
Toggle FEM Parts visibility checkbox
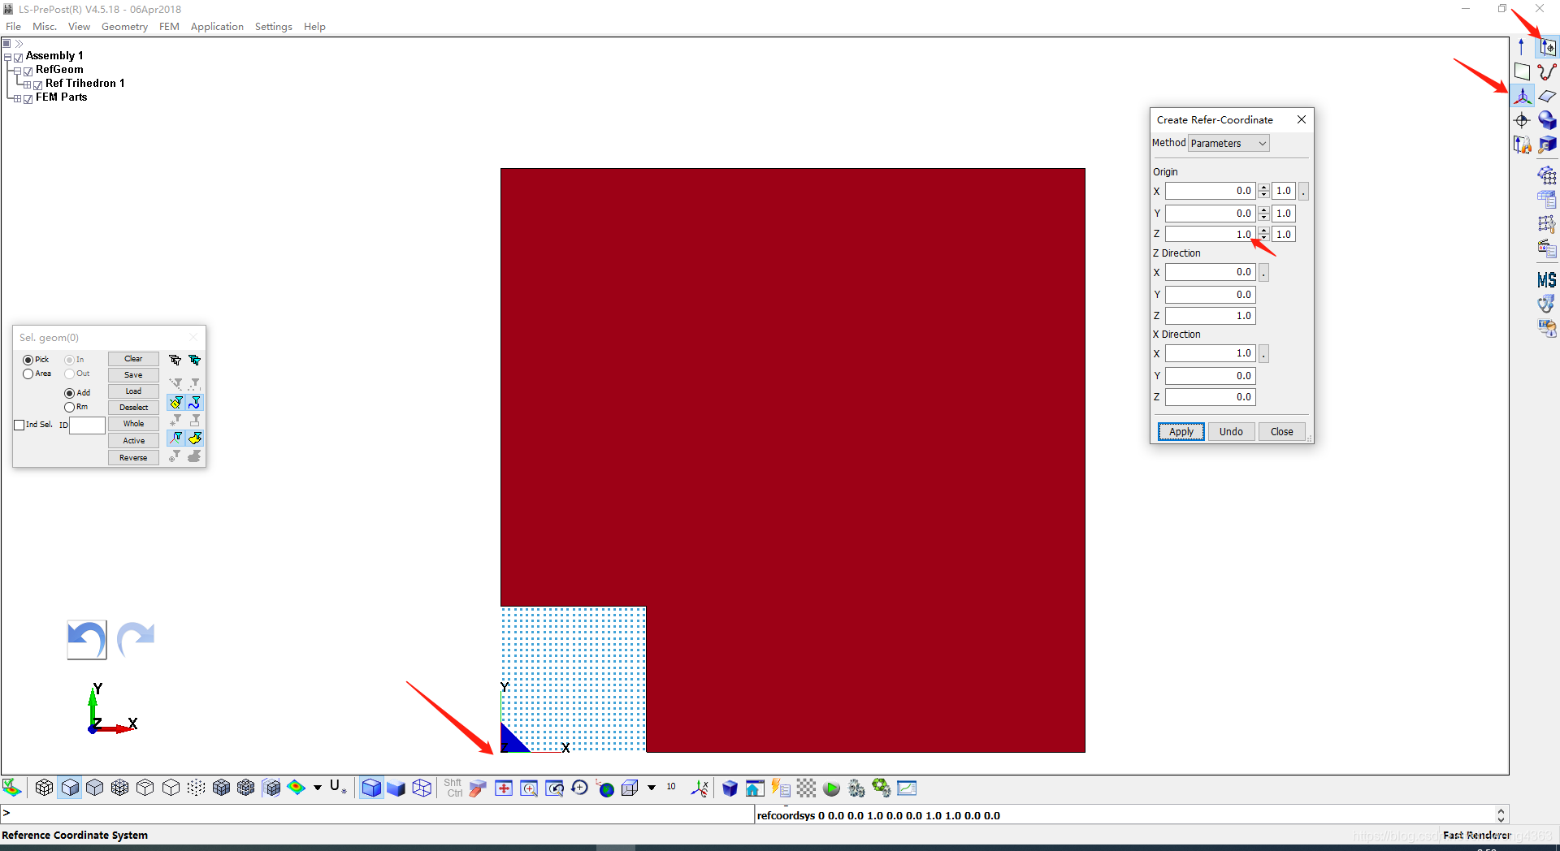(x=28, y=98)
